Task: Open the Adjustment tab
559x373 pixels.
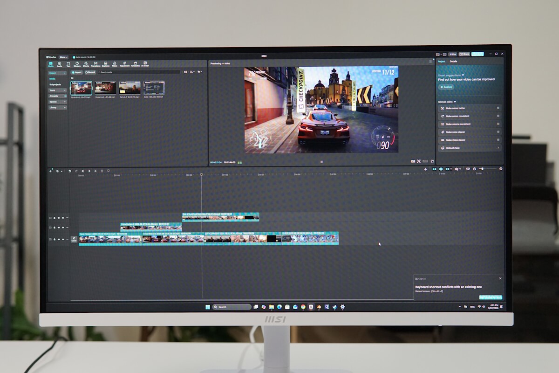Action: pyautogui.click(x=124, y=64)
